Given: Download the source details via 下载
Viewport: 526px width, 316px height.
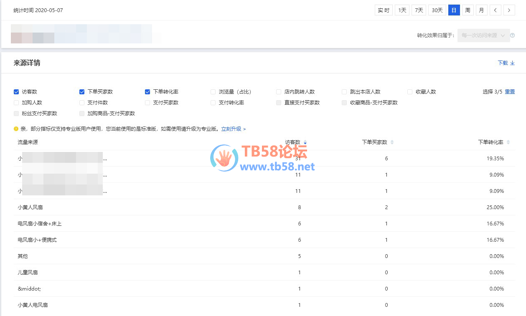Looking at the screenshot, I should coord(506,63).
